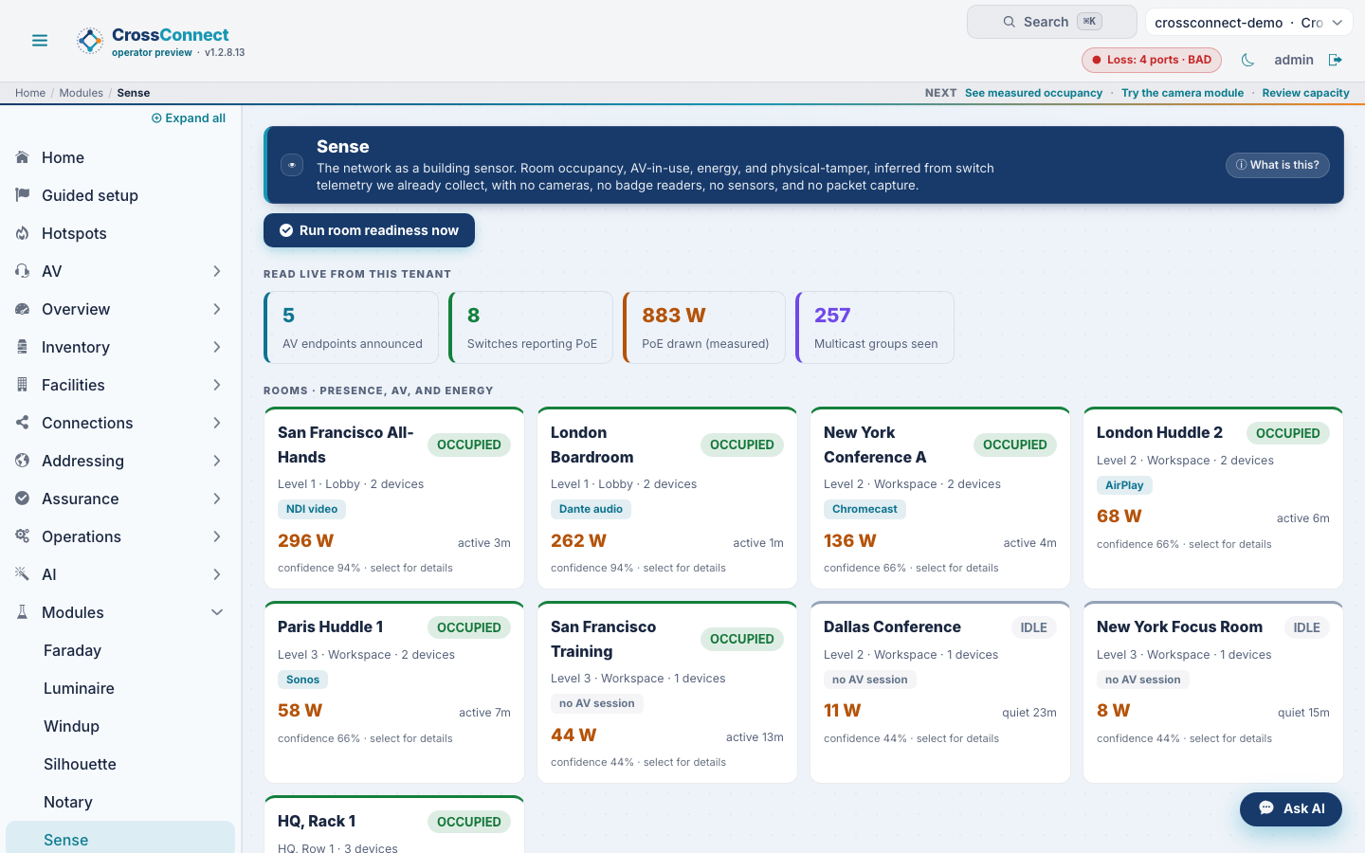Click the Operations gears icon

tap(23, 536)
